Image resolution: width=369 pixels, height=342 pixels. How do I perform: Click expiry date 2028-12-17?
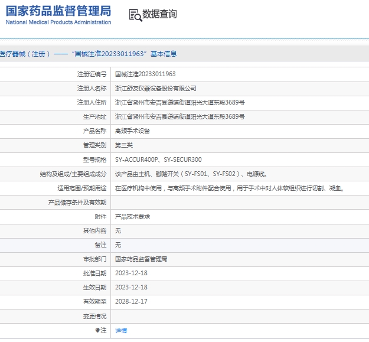131,301
